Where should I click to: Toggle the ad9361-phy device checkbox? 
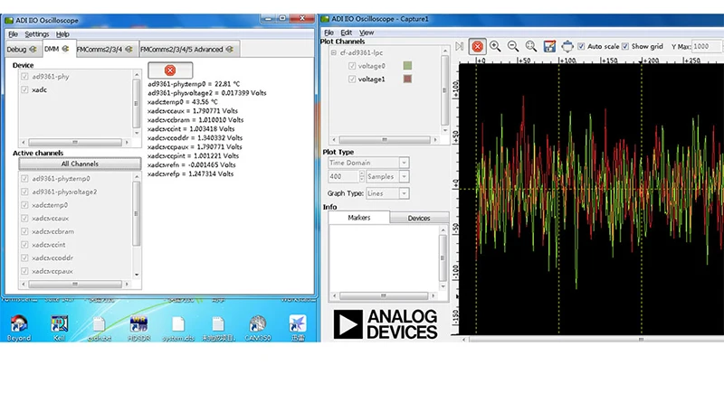coord(25,77)
